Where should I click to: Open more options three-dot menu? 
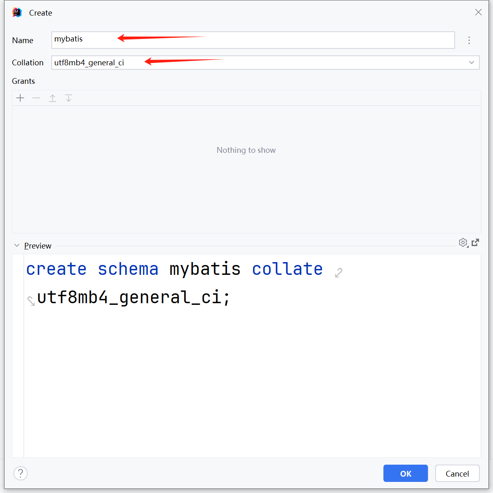tap(469, 40)
